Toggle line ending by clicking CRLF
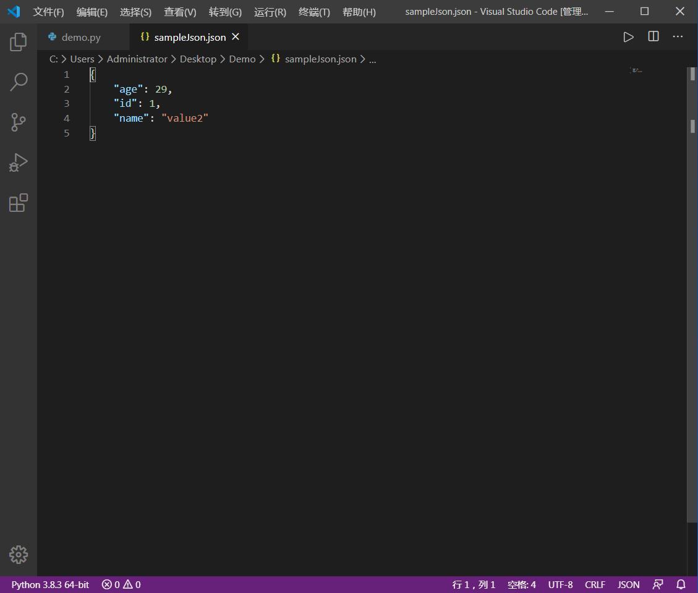698x593 pixels. 594,584
